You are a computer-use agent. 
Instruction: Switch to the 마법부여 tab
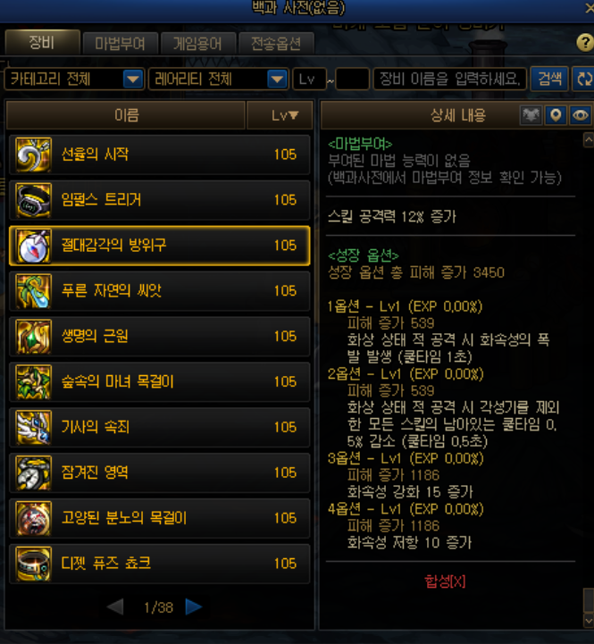pyautogui.click(x=120, y=44)
